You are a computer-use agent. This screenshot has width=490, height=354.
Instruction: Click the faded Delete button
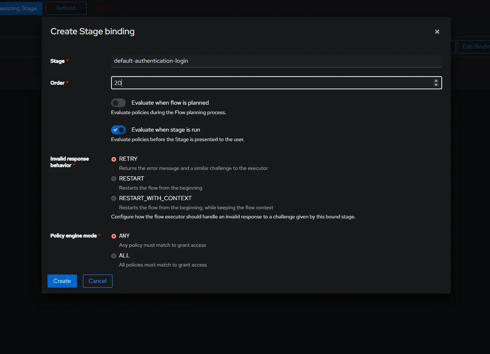104,8
